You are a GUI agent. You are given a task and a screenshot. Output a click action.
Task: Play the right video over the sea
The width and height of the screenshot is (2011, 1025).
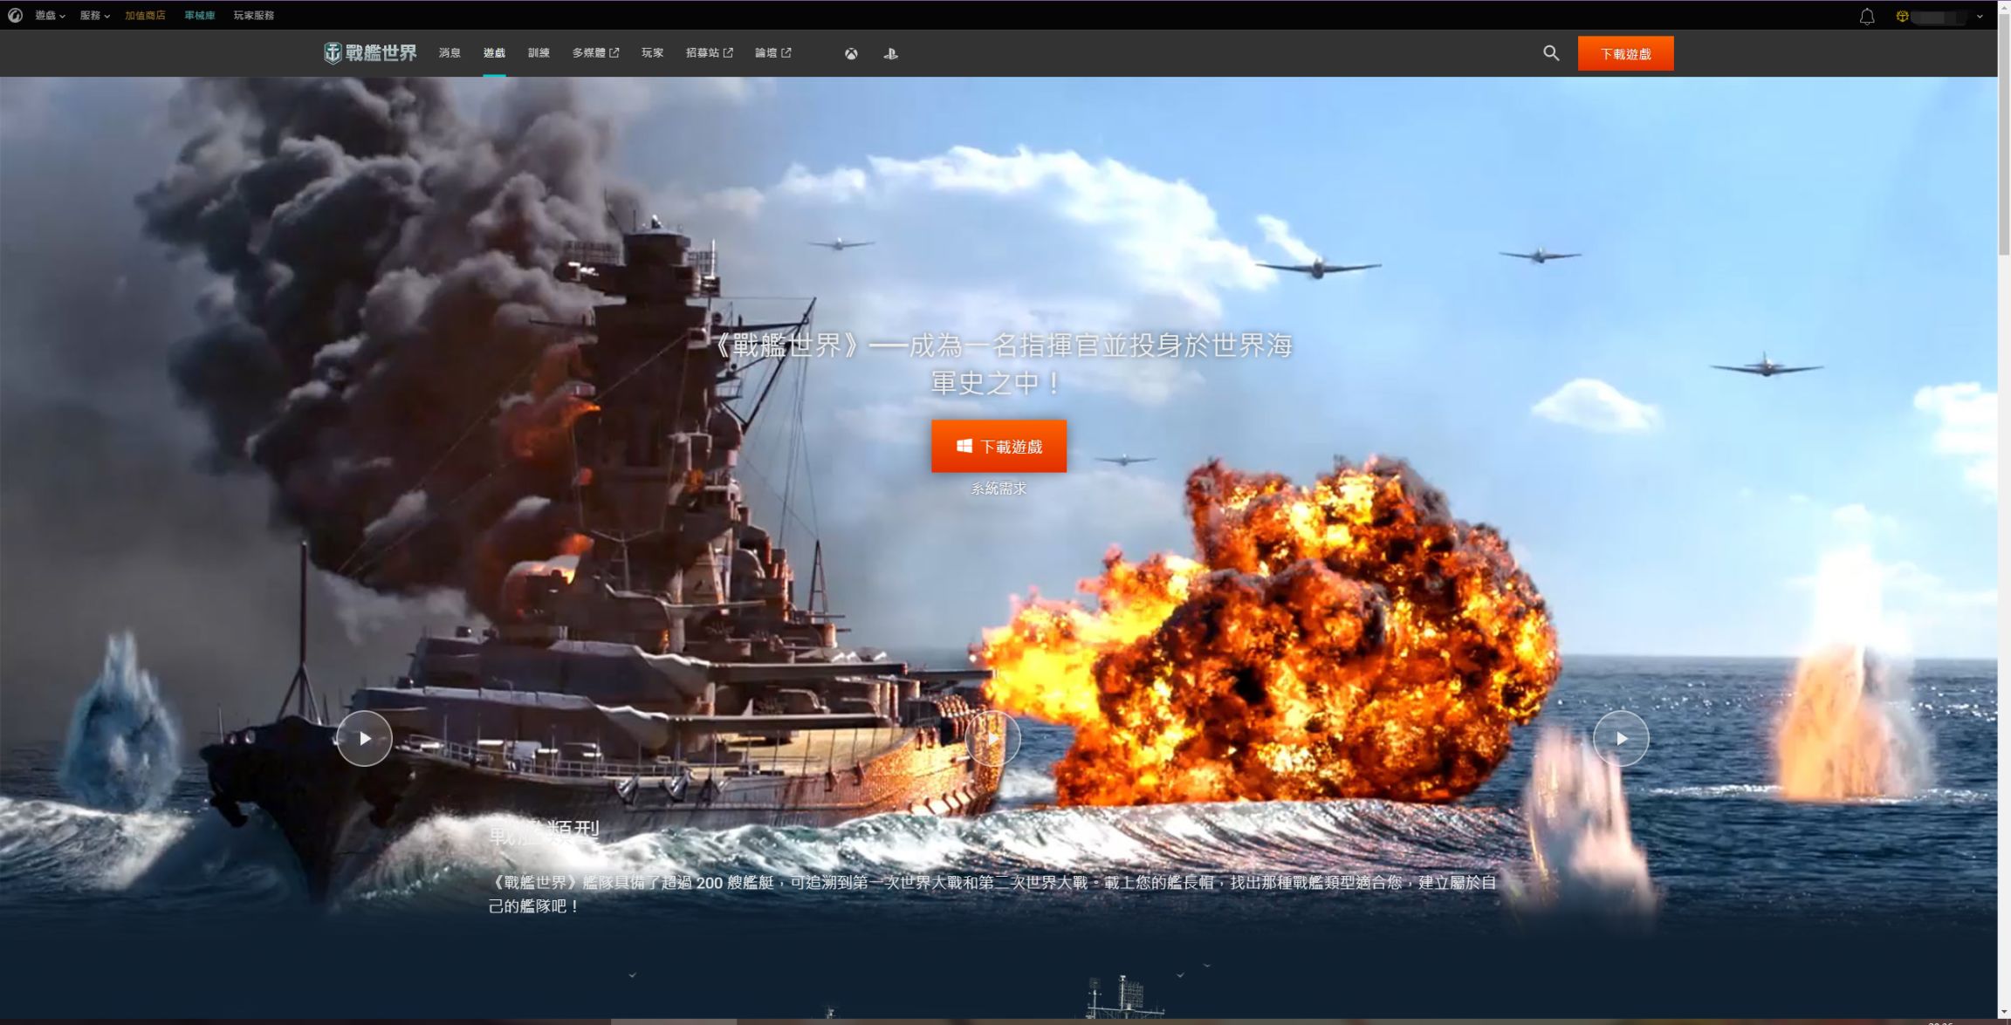click(x=1621, y=738)
